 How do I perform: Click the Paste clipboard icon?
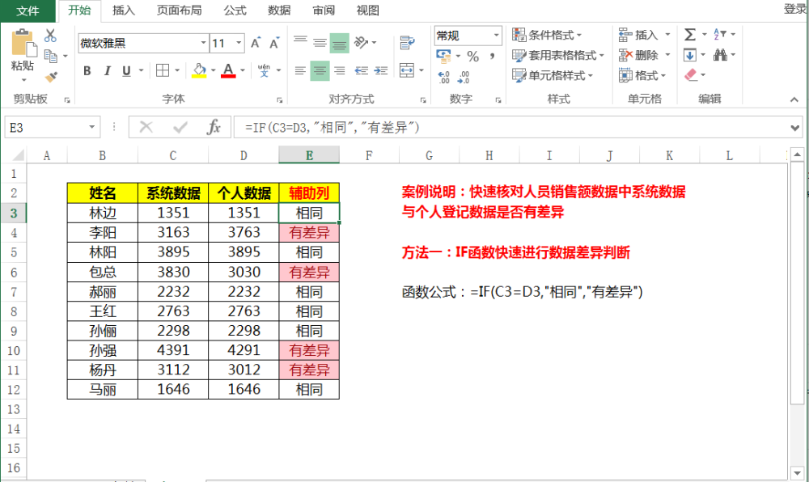point(23,44)
